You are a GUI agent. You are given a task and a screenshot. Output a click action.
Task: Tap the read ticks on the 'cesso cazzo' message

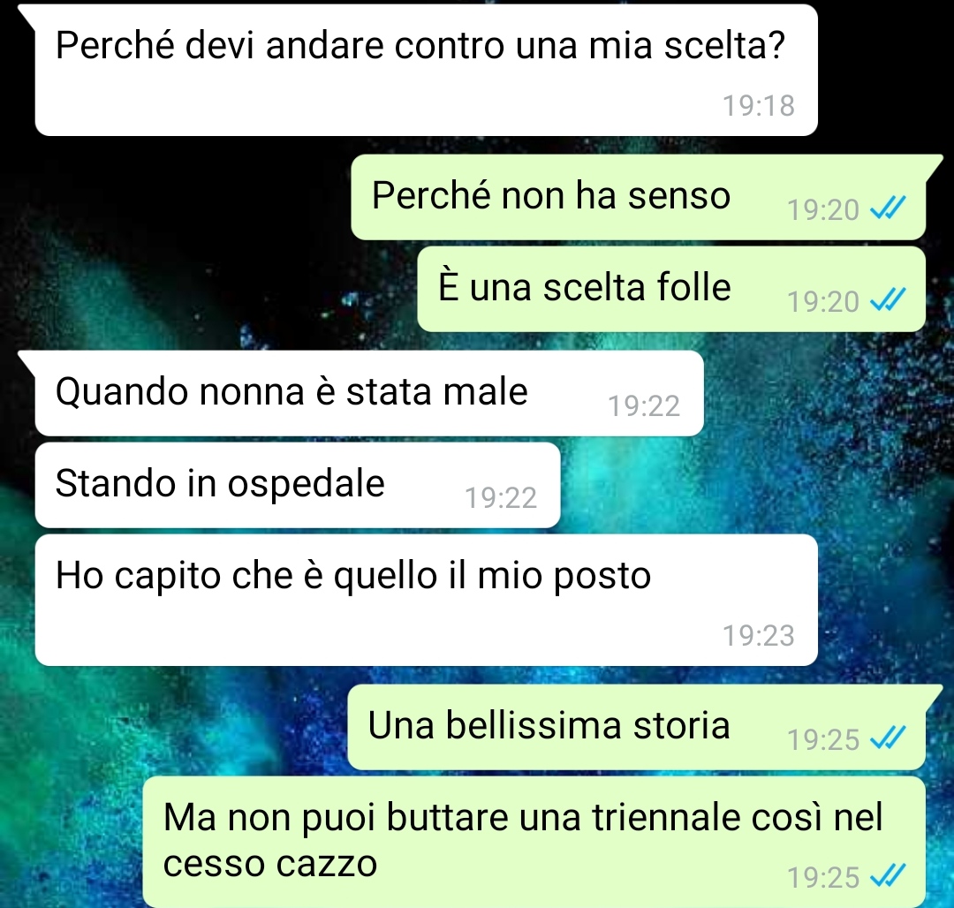pyautogui.click(x=889, y=875)
